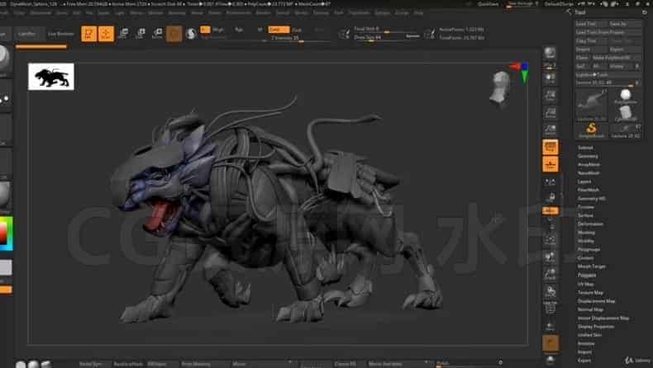This screenshot has height=368, width=653.
Task: Adjust the Draw Size slider
Action: point(387,37)
